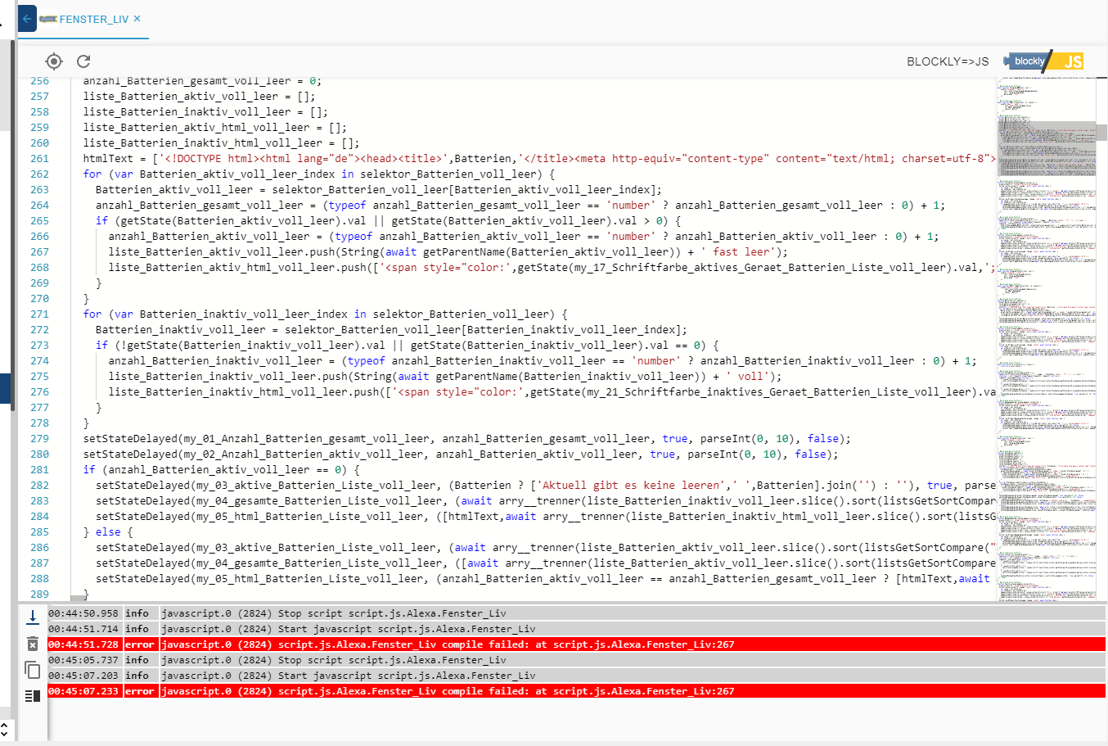The image size is (1108, 746).
Task: Click 'else' keyword on line 285
Action: 108,531
